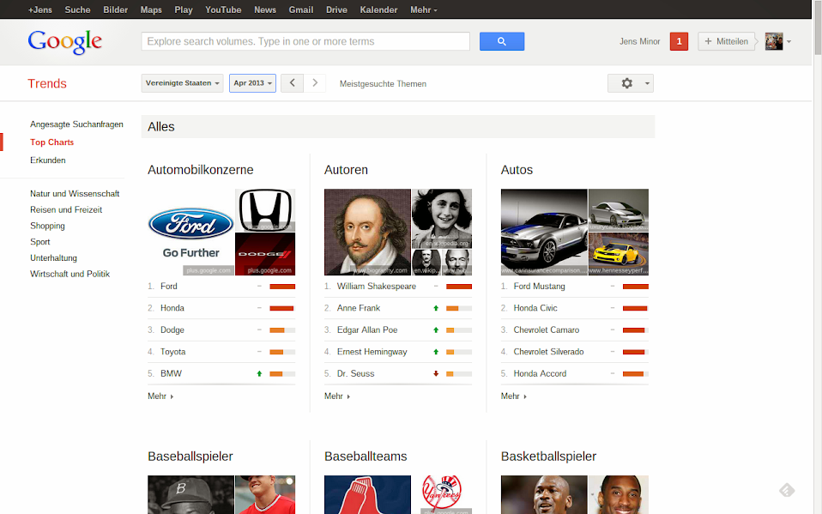Open the red notifications badge
The width and height of the screenshot is (822, 514).
(x=679, y=41)
